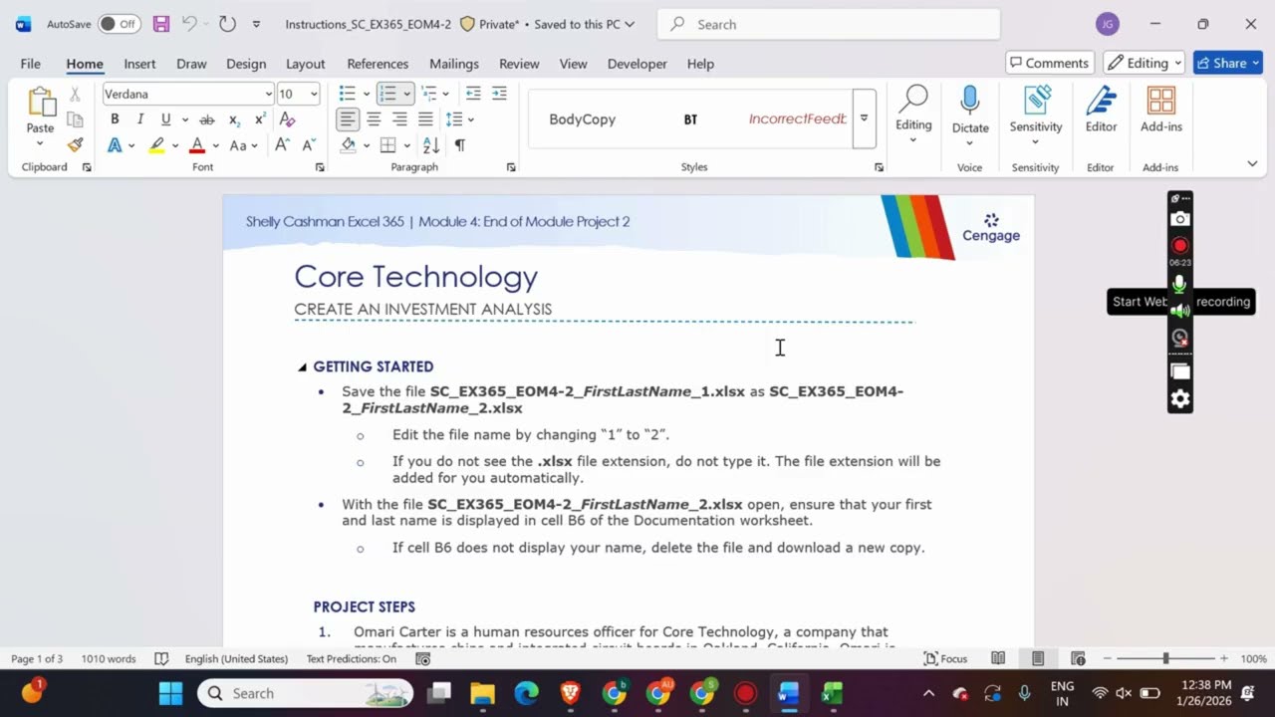Center align the text
The image size is (1275, 717).
point(374,119)
